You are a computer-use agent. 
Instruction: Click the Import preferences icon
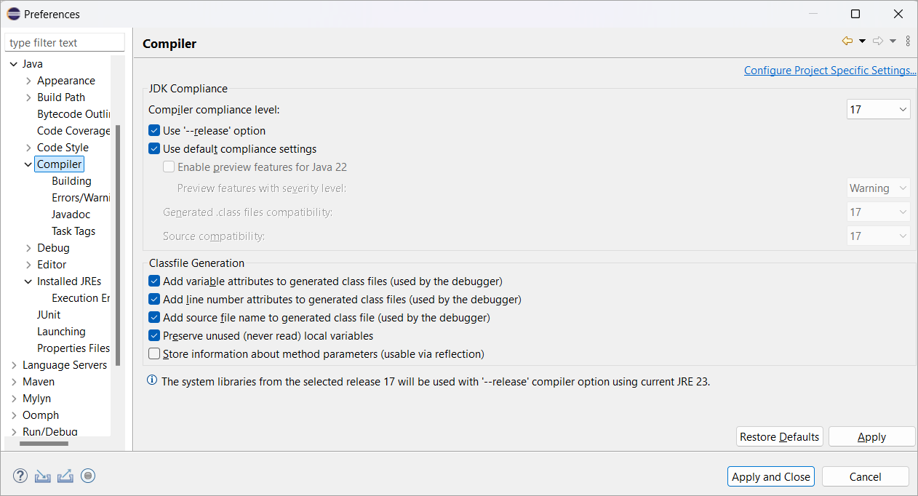(x=43, y=476)
